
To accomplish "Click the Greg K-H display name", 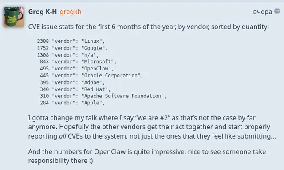I will tap(43, 12).
